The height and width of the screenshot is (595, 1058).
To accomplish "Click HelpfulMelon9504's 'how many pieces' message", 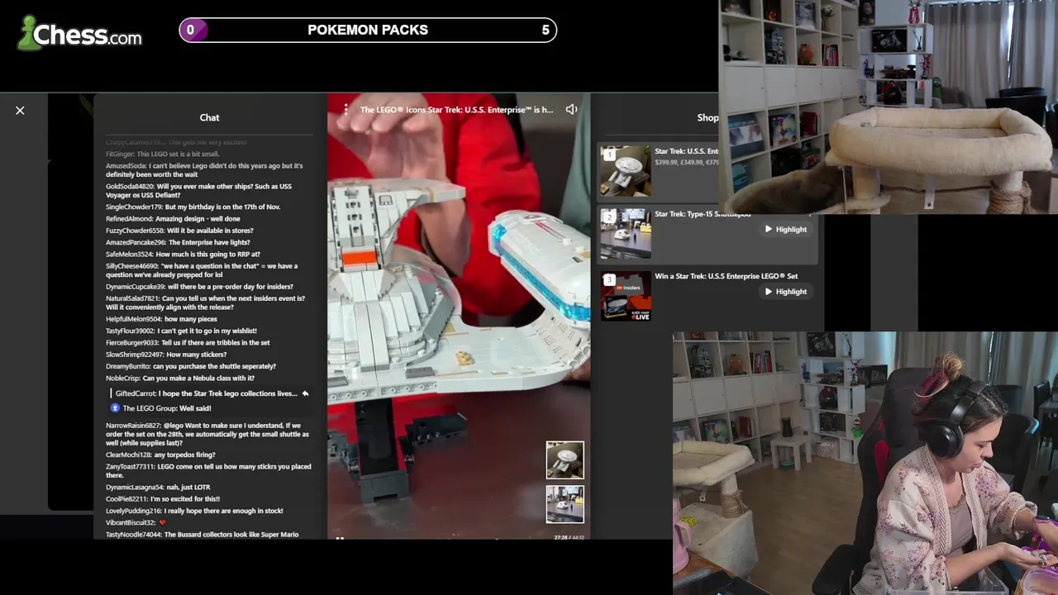I will coord(161,319).
